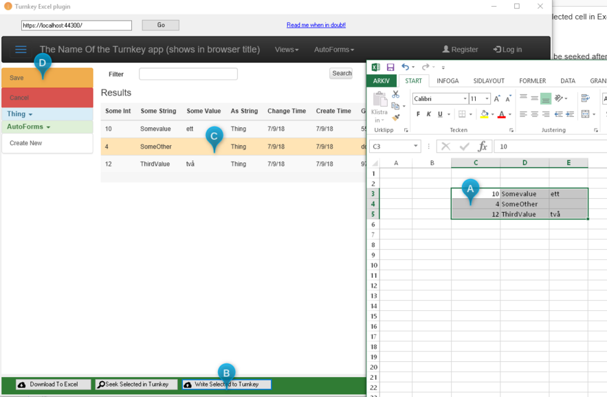Open the FORMLER ribbon tab
The width and height of the screenshot is (607, 397).
click(x=532, y=81)
